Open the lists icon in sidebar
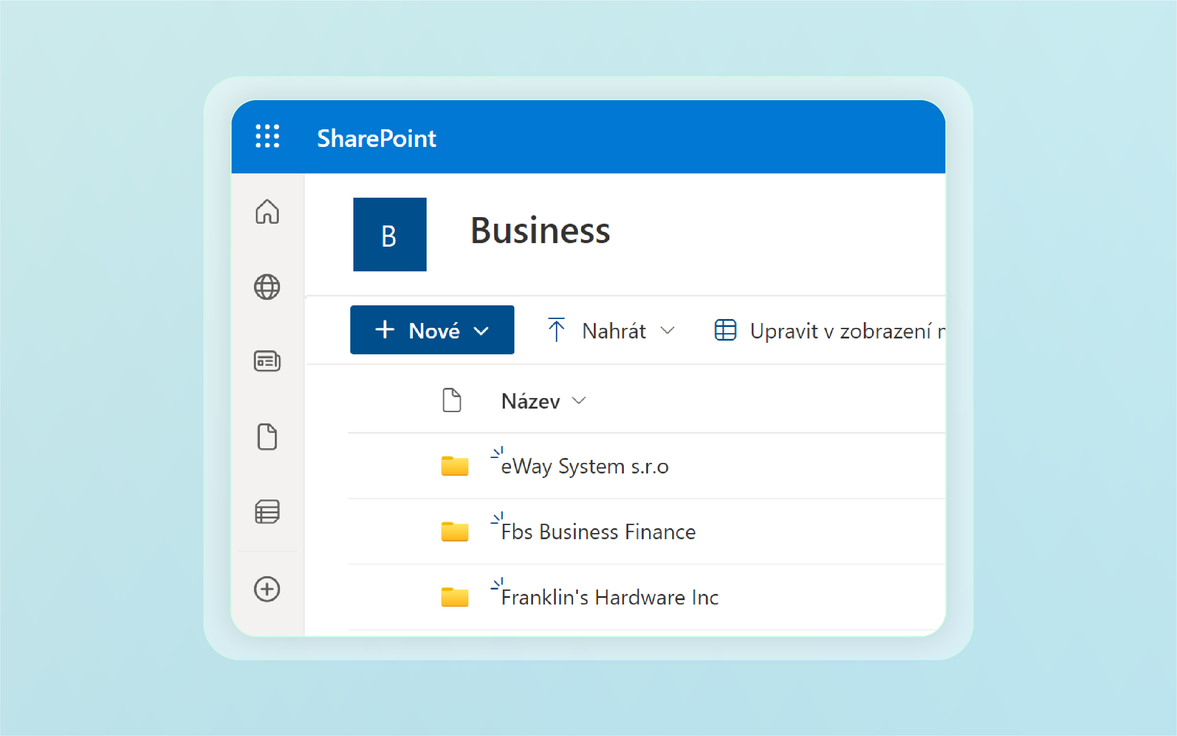 point(267,511)
